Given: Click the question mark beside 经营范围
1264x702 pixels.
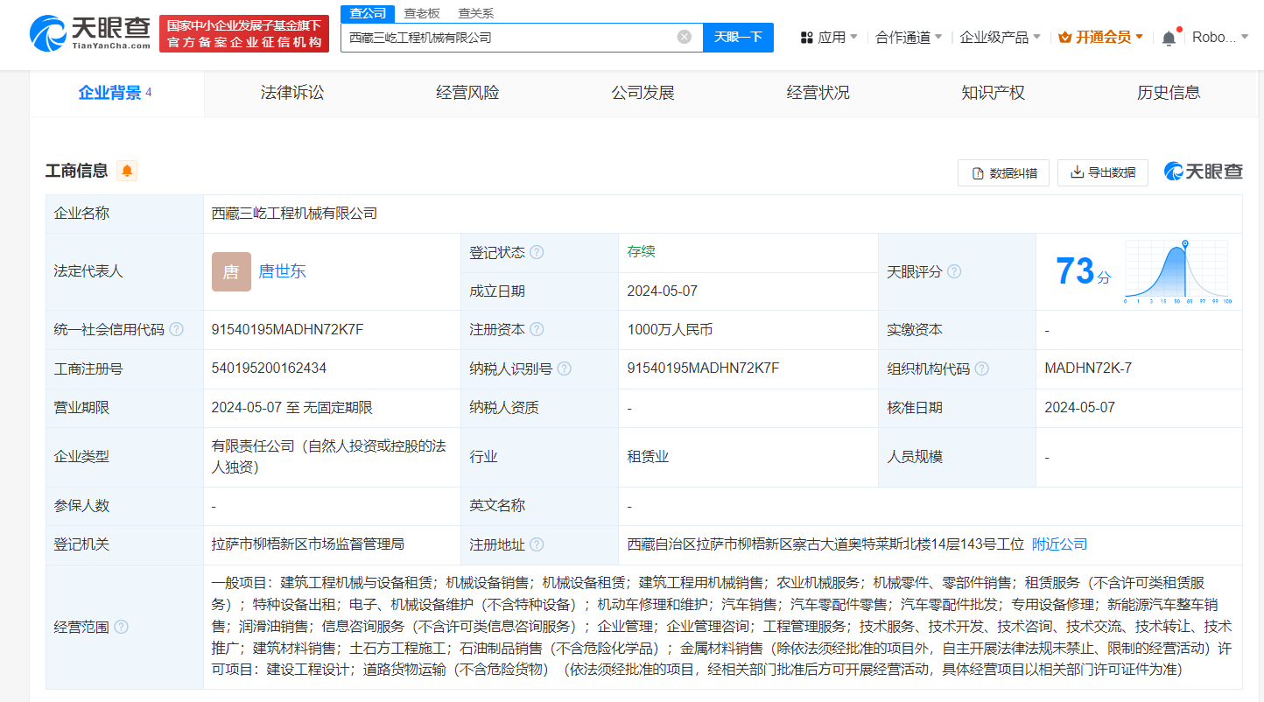Looking at the screenshot, I should coord(120,627).
